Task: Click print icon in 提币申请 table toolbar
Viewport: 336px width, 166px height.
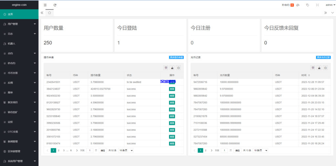Action: (178, 68)
